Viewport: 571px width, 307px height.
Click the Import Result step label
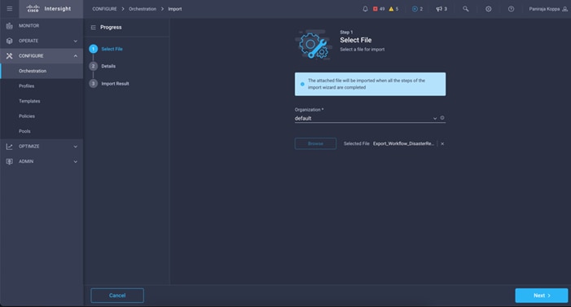115,83
